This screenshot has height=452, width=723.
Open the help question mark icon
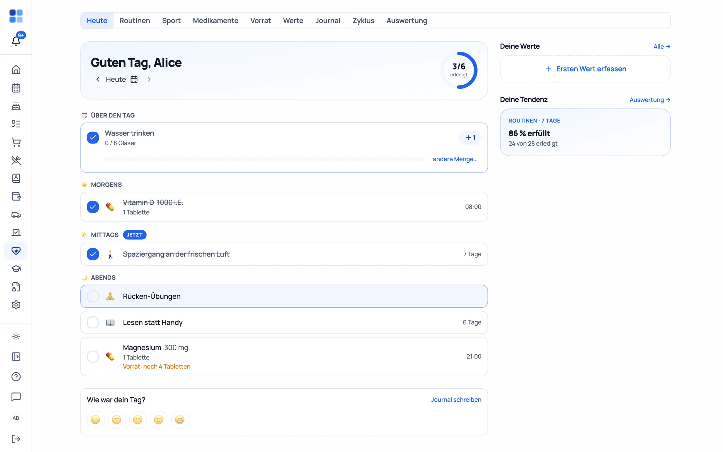16,377
